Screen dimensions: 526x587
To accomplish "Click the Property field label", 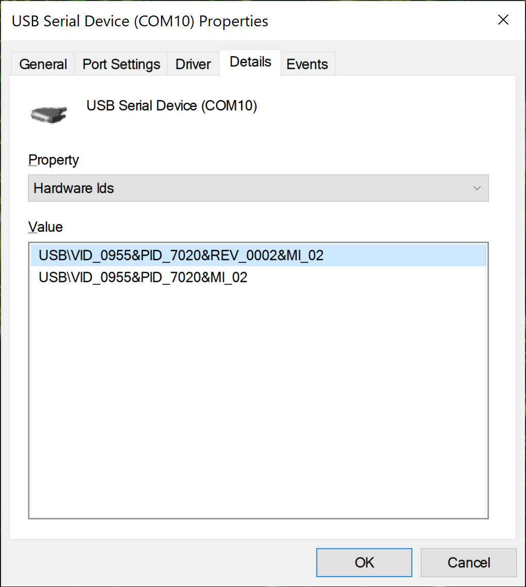I will pos(53,160).
